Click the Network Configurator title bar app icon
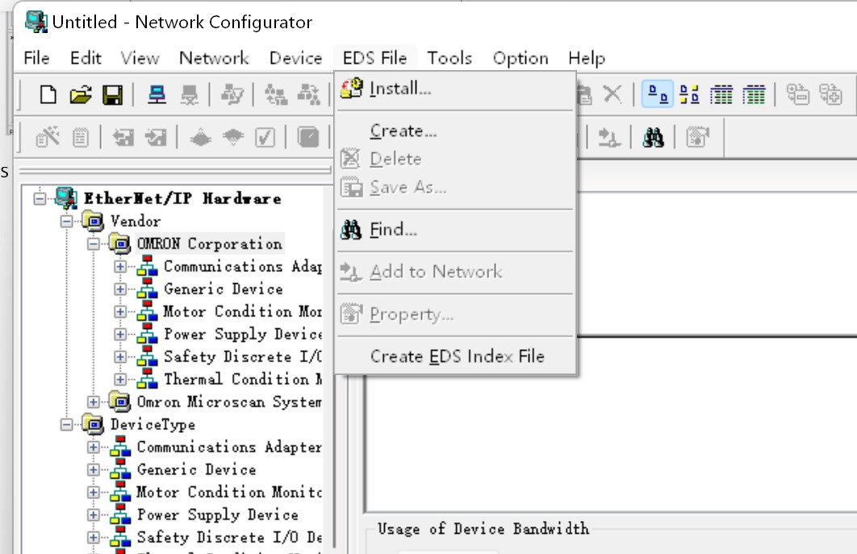This screenshot has width=857, height=554. coord(36,22)
